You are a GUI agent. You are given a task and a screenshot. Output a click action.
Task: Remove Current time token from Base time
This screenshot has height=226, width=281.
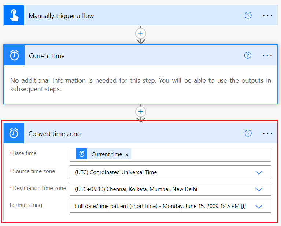pyautogui.click(x=127, y=155)
